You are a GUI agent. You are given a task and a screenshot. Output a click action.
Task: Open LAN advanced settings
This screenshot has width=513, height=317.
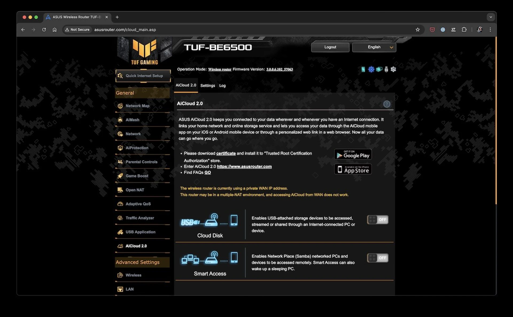(142, 289)
